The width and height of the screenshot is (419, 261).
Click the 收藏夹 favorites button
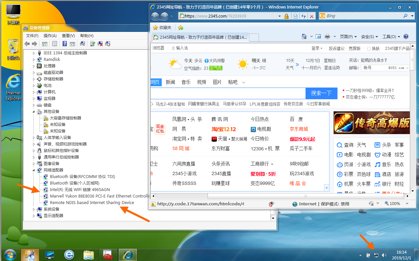[x=162, y=28]
